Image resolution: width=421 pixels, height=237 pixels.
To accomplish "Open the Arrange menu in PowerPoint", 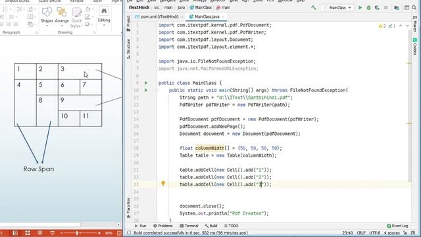I will point(62,16).
